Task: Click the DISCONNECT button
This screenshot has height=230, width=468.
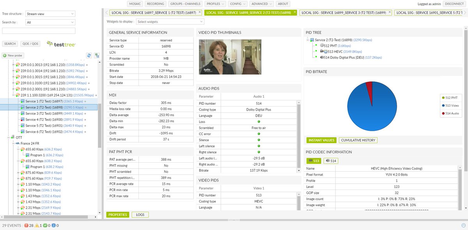Action: point(454,4)
